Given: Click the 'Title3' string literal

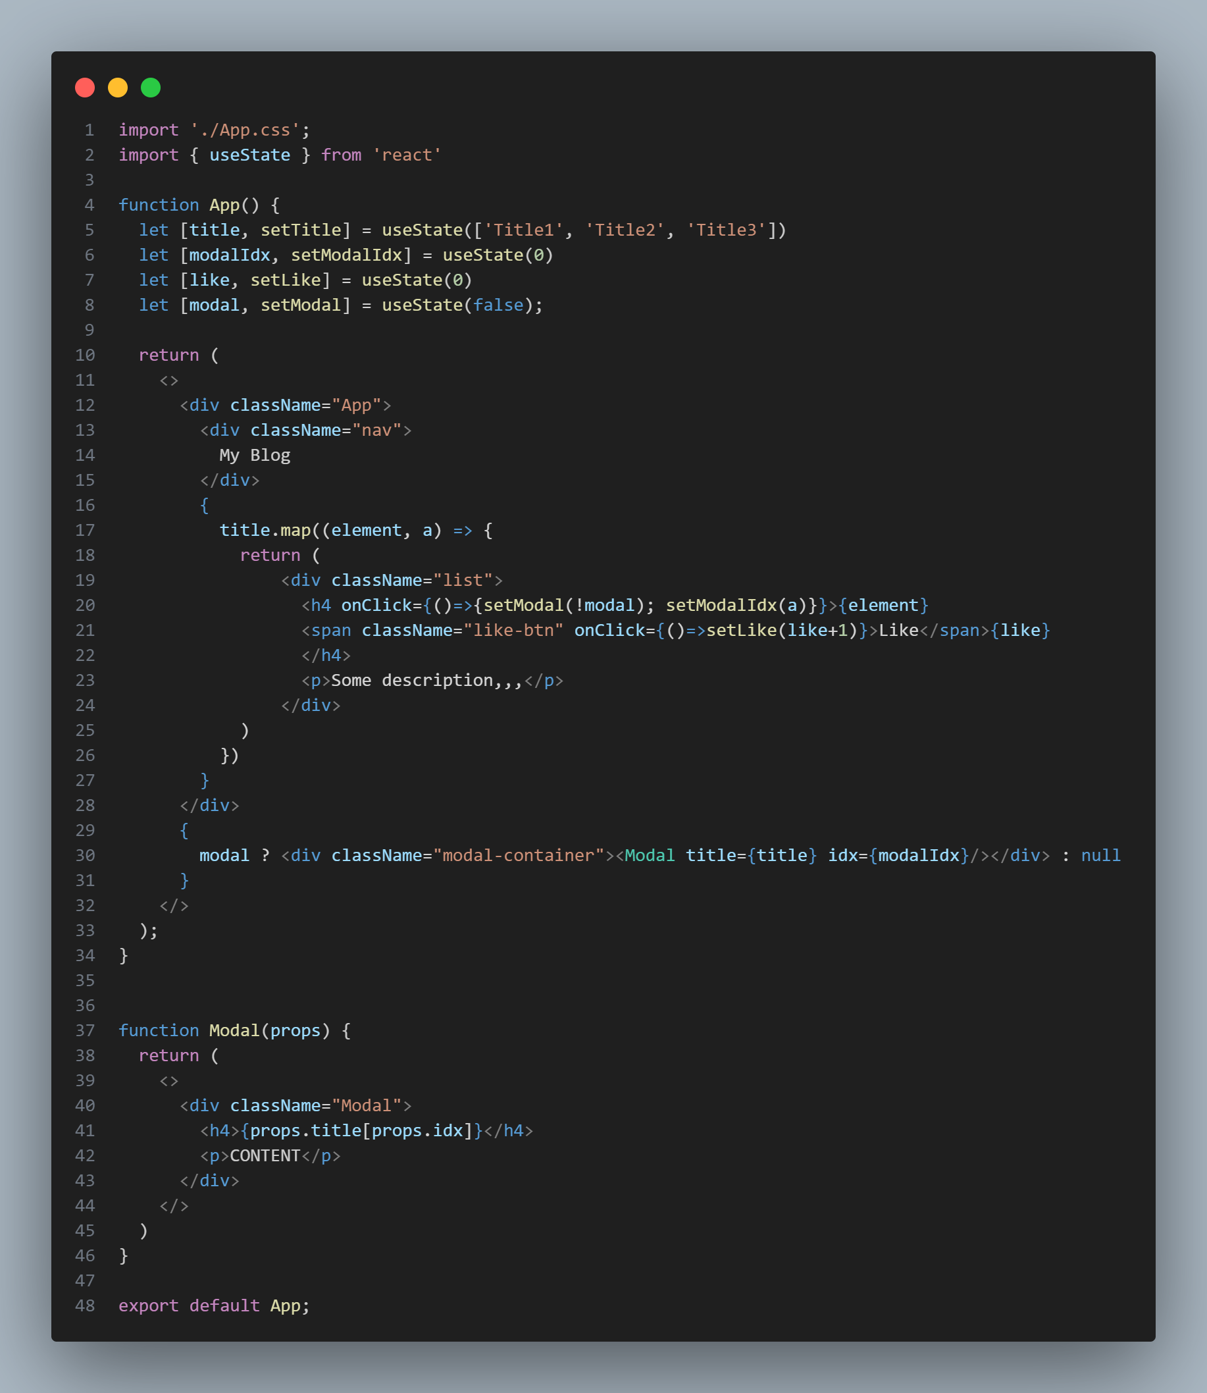Looking at the screenshot, I should (x=726, y=230).
